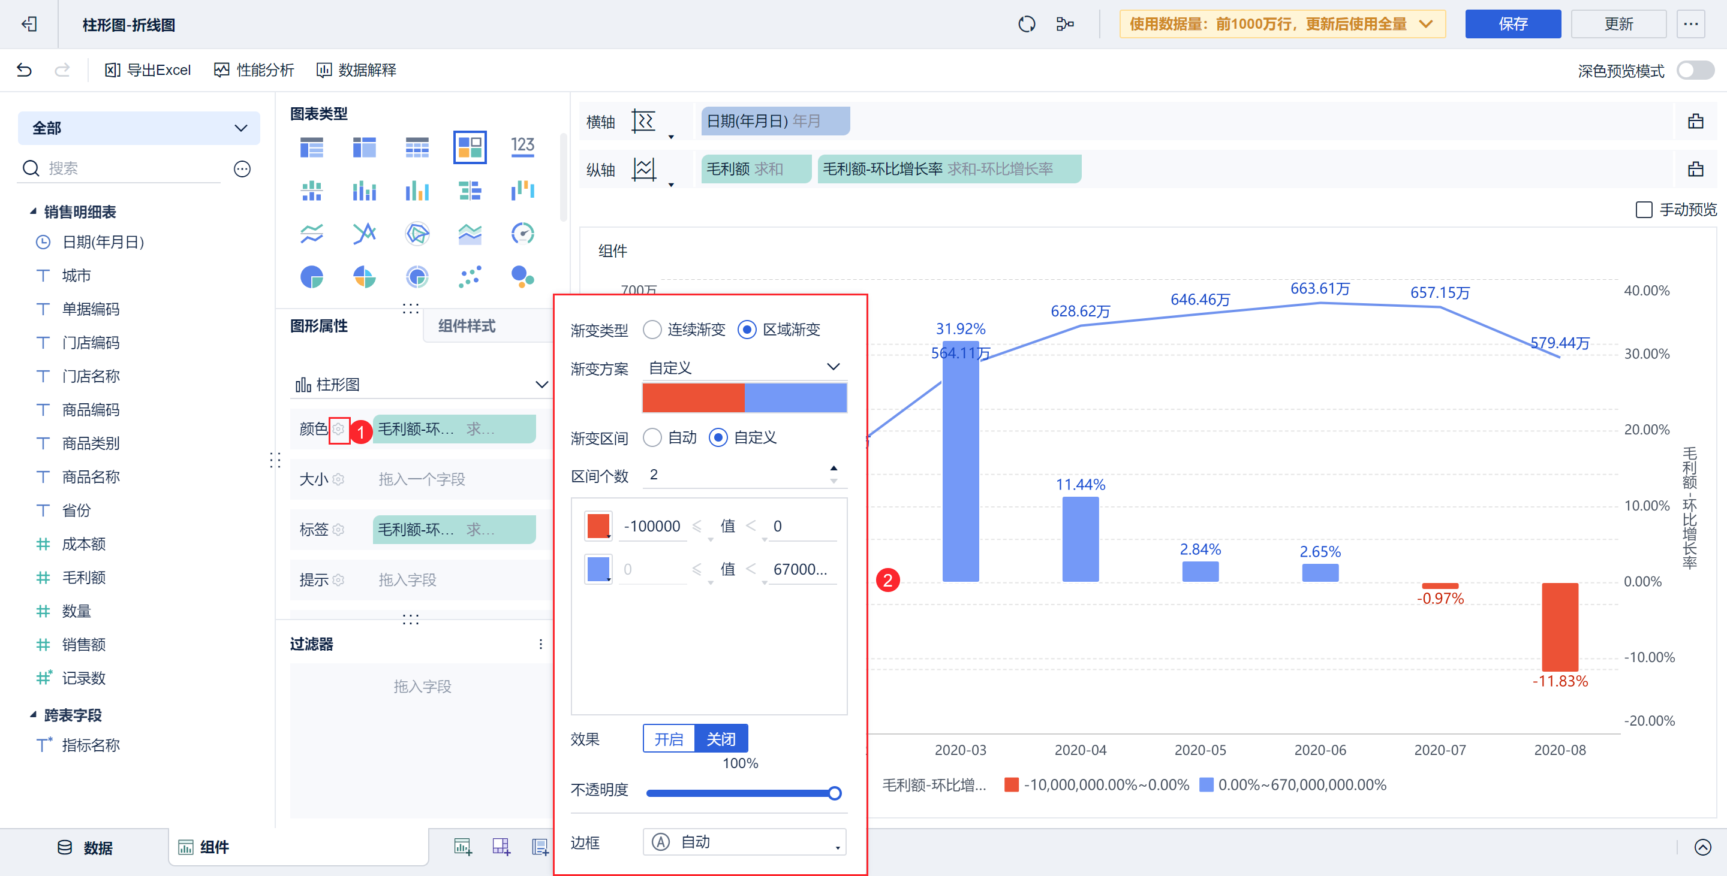This screenshot has width=1727, height=876.
Task: Select the gauge chart type icon
Action: click(522, 234)
